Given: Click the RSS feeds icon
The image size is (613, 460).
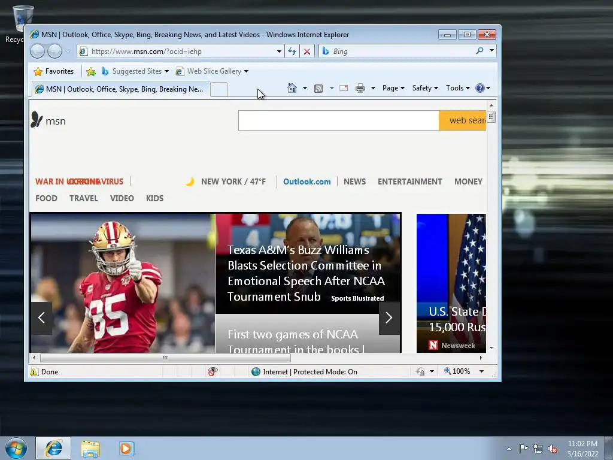Looking at the screenshot, I should (x=318, y=89).
